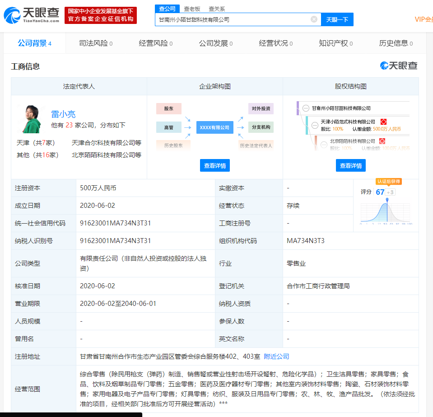Click the 工商信息 section heading
433x417 pixels.
click(x=25, y=66)
